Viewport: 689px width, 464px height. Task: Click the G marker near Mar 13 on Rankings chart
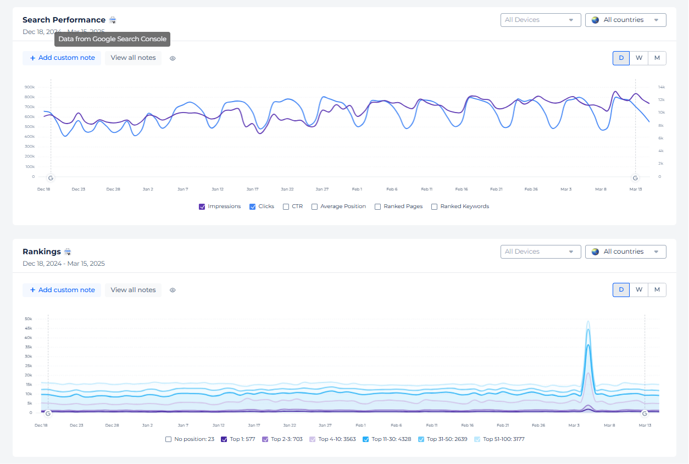pos(644,413)
